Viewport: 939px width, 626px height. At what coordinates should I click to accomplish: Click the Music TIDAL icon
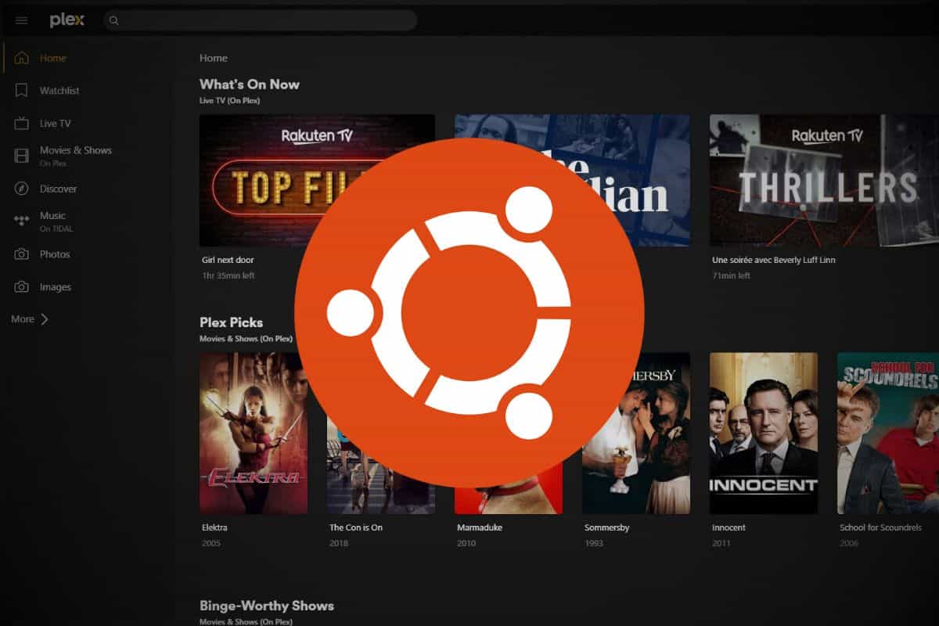[x=22, y=221]
